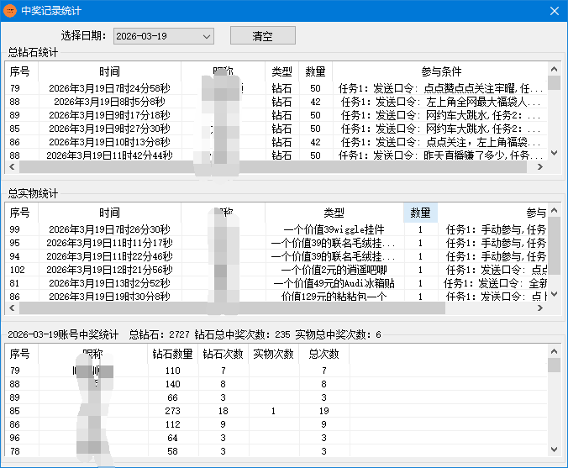Click the 总次数 column header
The image size is (568, 468).
[323, 354]
